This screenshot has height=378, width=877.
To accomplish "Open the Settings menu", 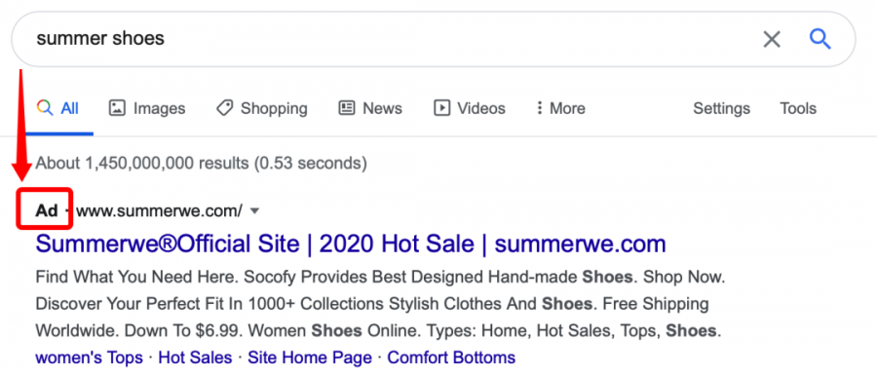I will pos(721,108).
